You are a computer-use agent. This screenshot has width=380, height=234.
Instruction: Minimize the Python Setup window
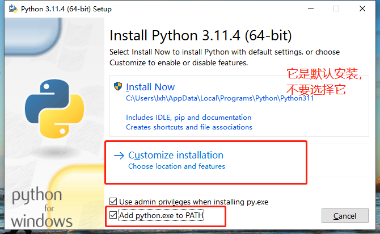pos(311,9)
